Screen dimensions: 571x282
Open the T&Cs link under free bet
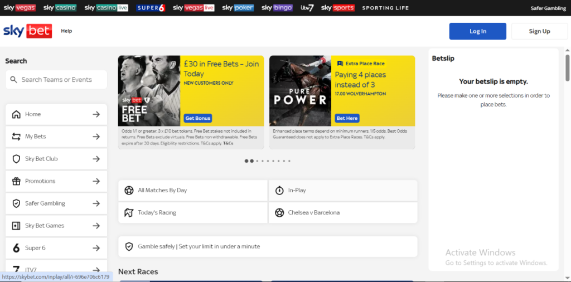228,143
